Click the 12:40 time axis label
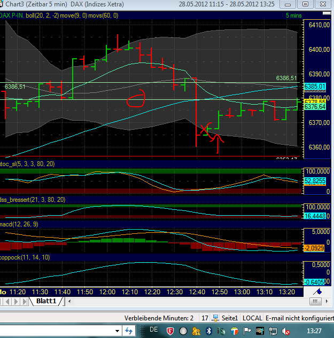 point(197,292)
